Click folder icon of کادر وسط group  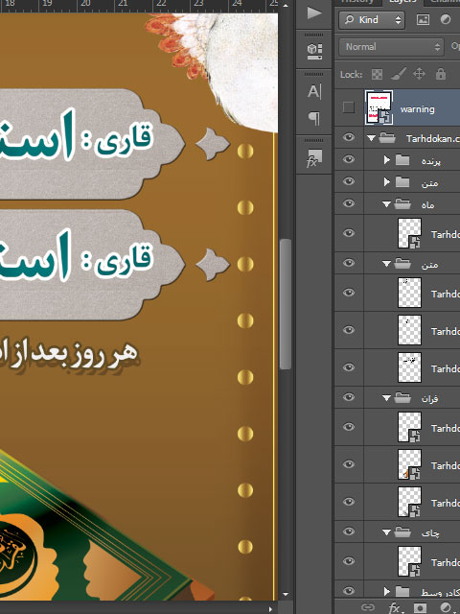pos(402,591)
